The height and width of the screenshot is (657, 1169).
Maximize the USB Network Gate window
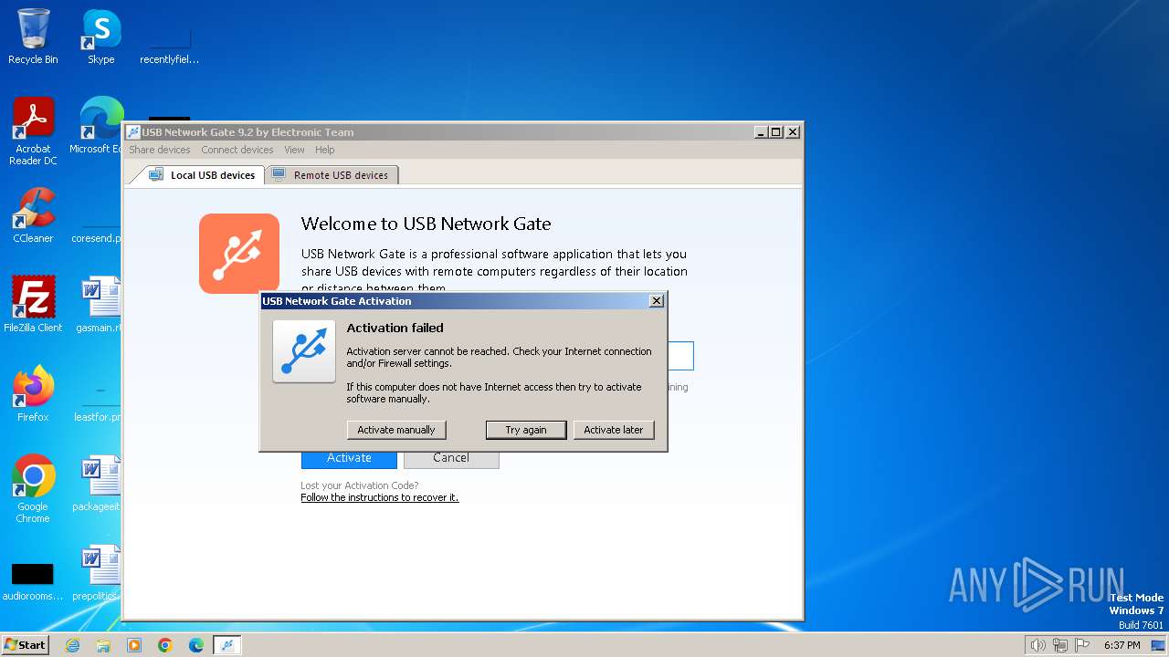coord(776,132)
